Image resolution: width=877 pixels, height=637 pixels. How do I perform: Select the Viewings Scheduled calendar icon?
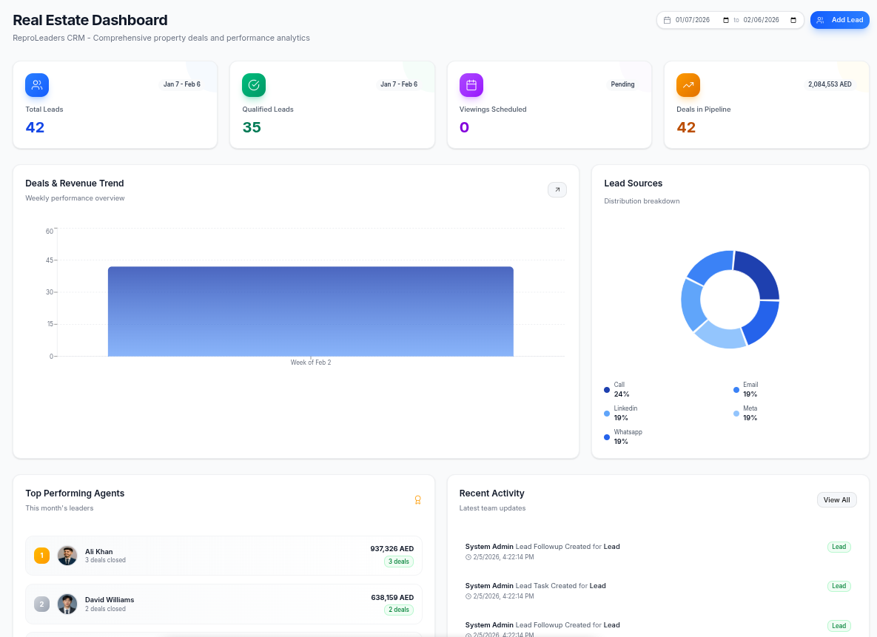(471, 85)
